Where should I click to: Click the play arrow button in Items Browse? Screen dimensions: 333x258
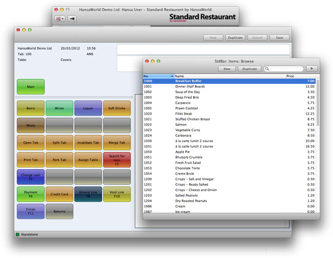(x=311, y=68)
